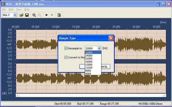The width and height of the screenshot is (172, 107).
Task: Close the Sample Type dialog
Action: point(111,38)
